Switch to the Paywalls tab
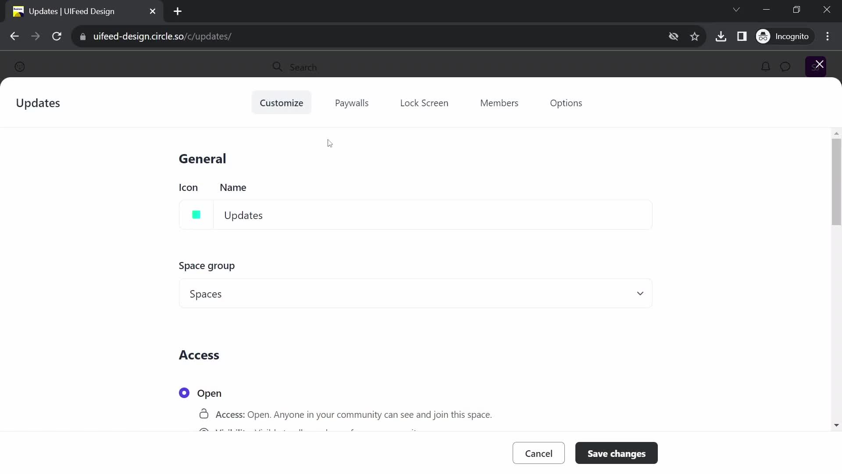 [x=352, y=102]
